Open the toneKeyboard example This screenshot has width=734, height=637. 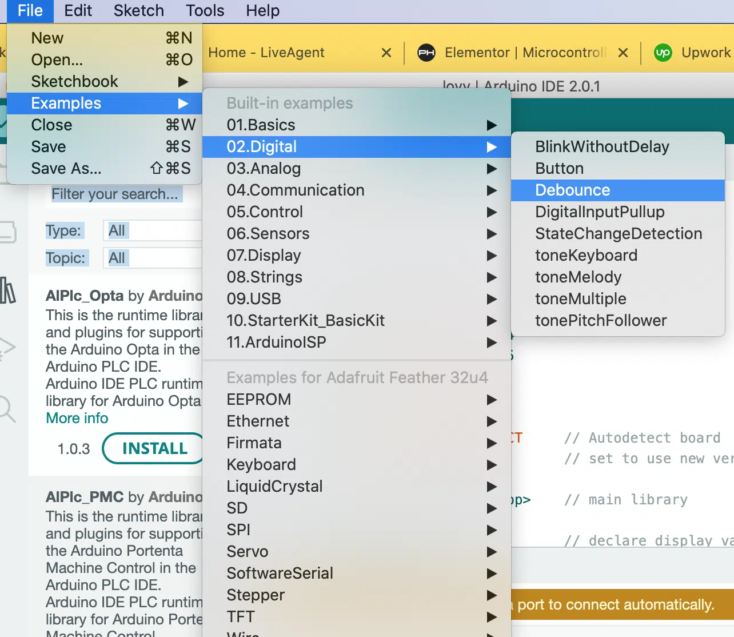618,256
